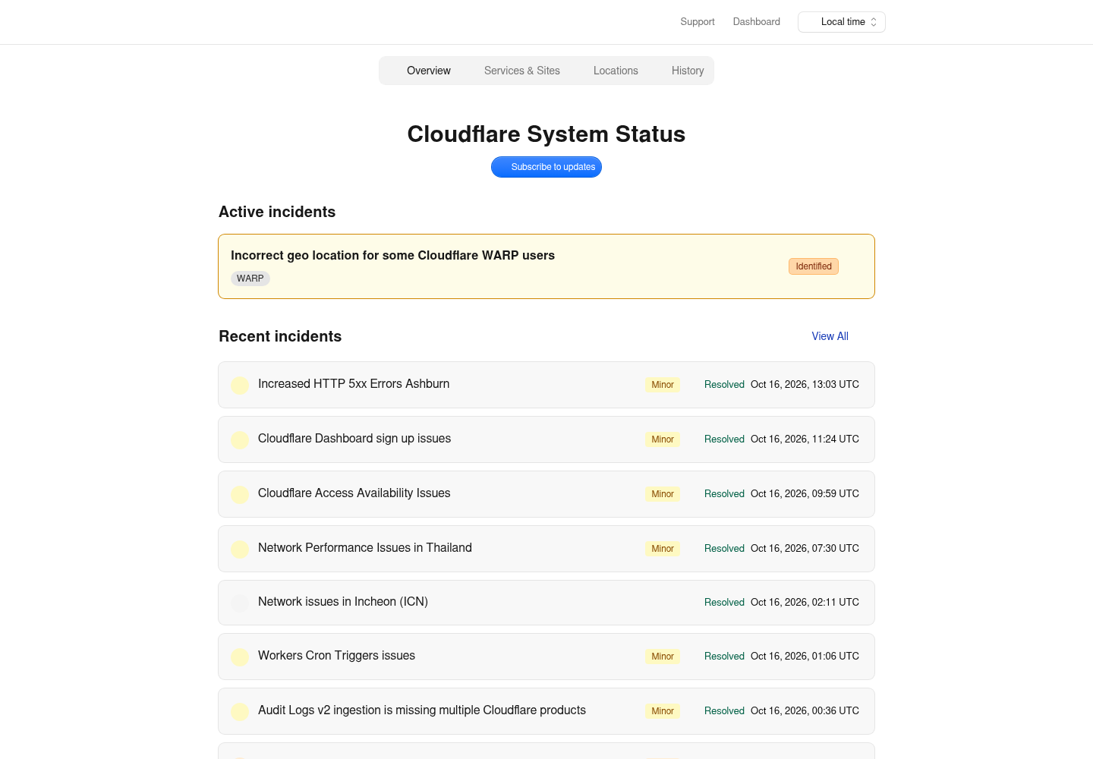Open Audit Logs v2 ingestion incident
This screenshot has width=1093, height=759.
click(546, 711)
